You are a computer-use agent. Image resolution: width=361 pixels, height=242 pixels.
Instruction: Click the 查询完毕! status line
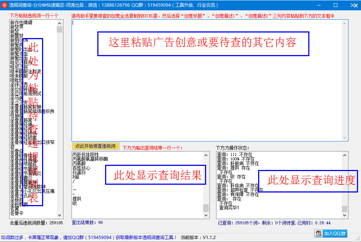pos(229,208)
